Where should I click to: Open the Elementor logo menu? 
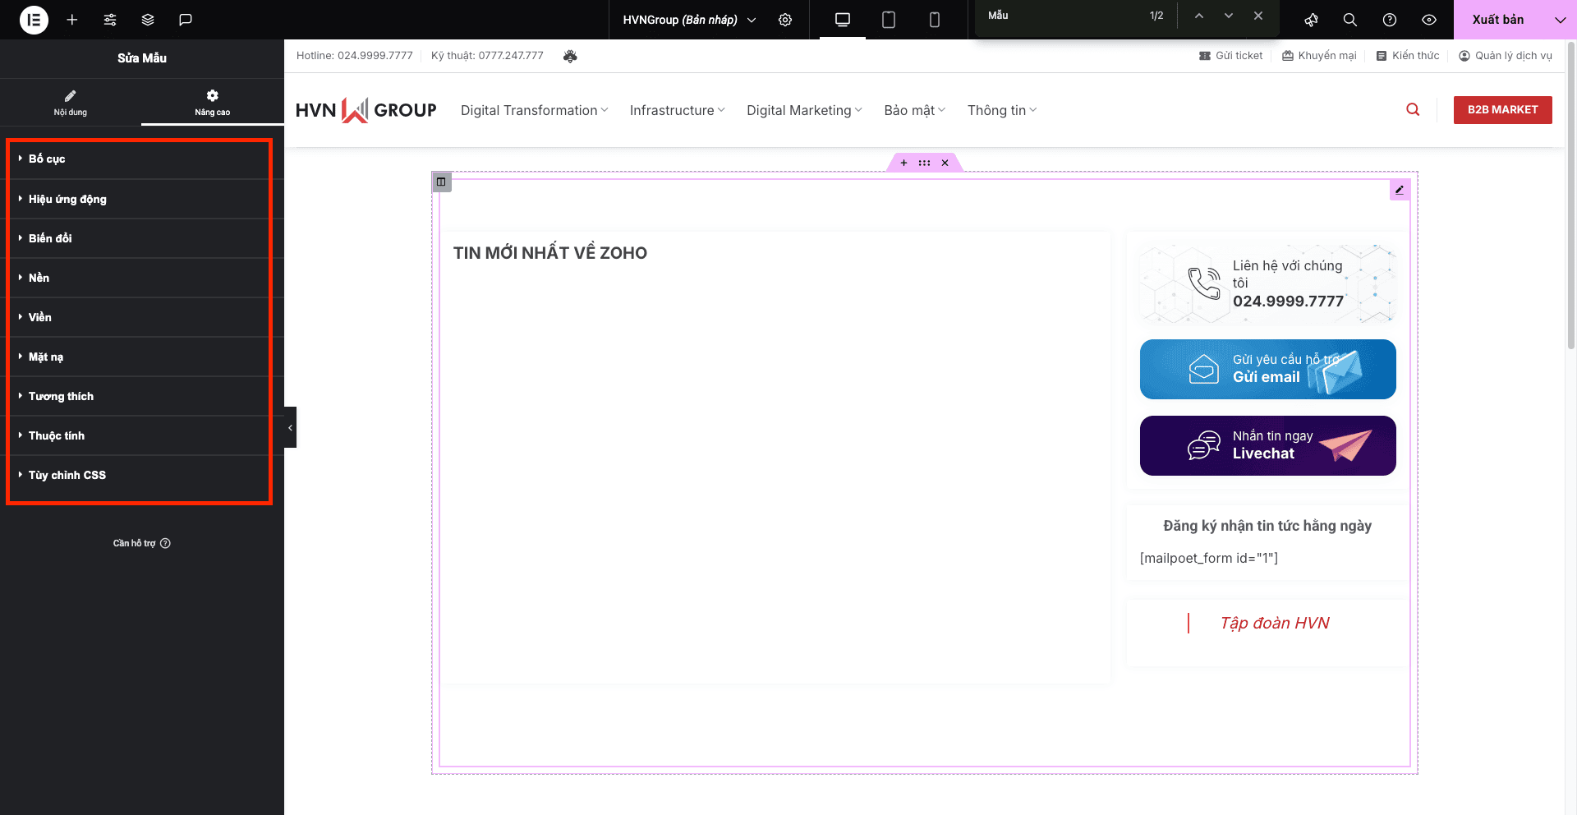pyautogui.click(x=33, y=20)
